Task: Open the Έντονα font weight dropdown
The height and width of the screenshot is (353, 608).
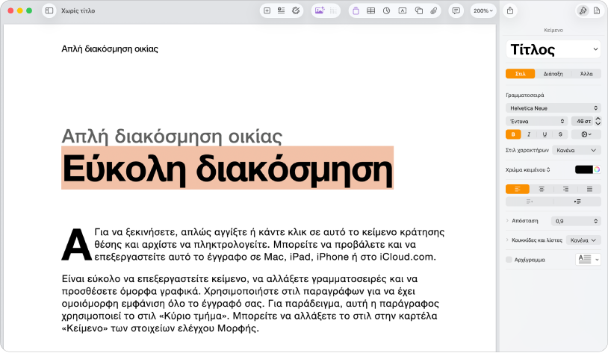Action: click(x=536, y=122)
